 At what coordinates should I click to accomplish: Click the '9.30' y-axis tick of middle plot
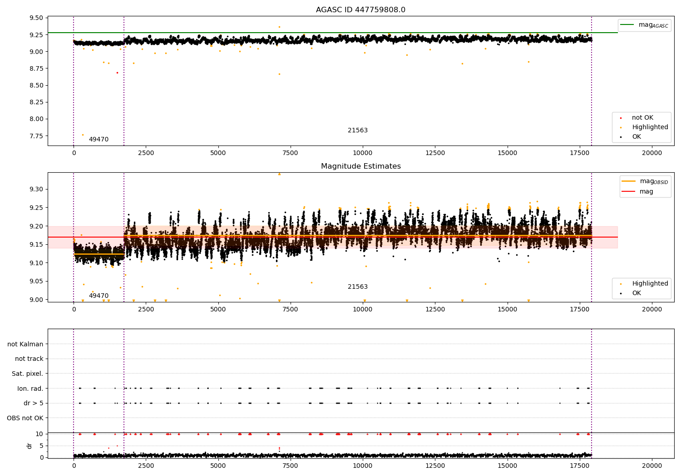[x=36, y=189]
